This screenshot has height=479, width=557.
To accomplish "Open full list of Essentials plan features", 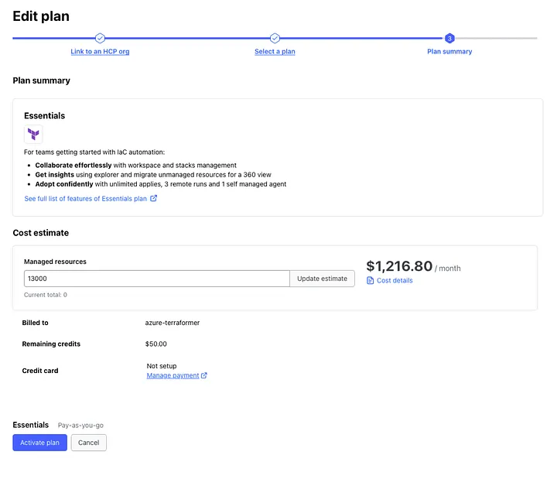I will click(85, 199).
